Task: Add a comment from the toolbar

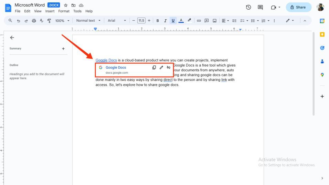Action: pos(206,21)
